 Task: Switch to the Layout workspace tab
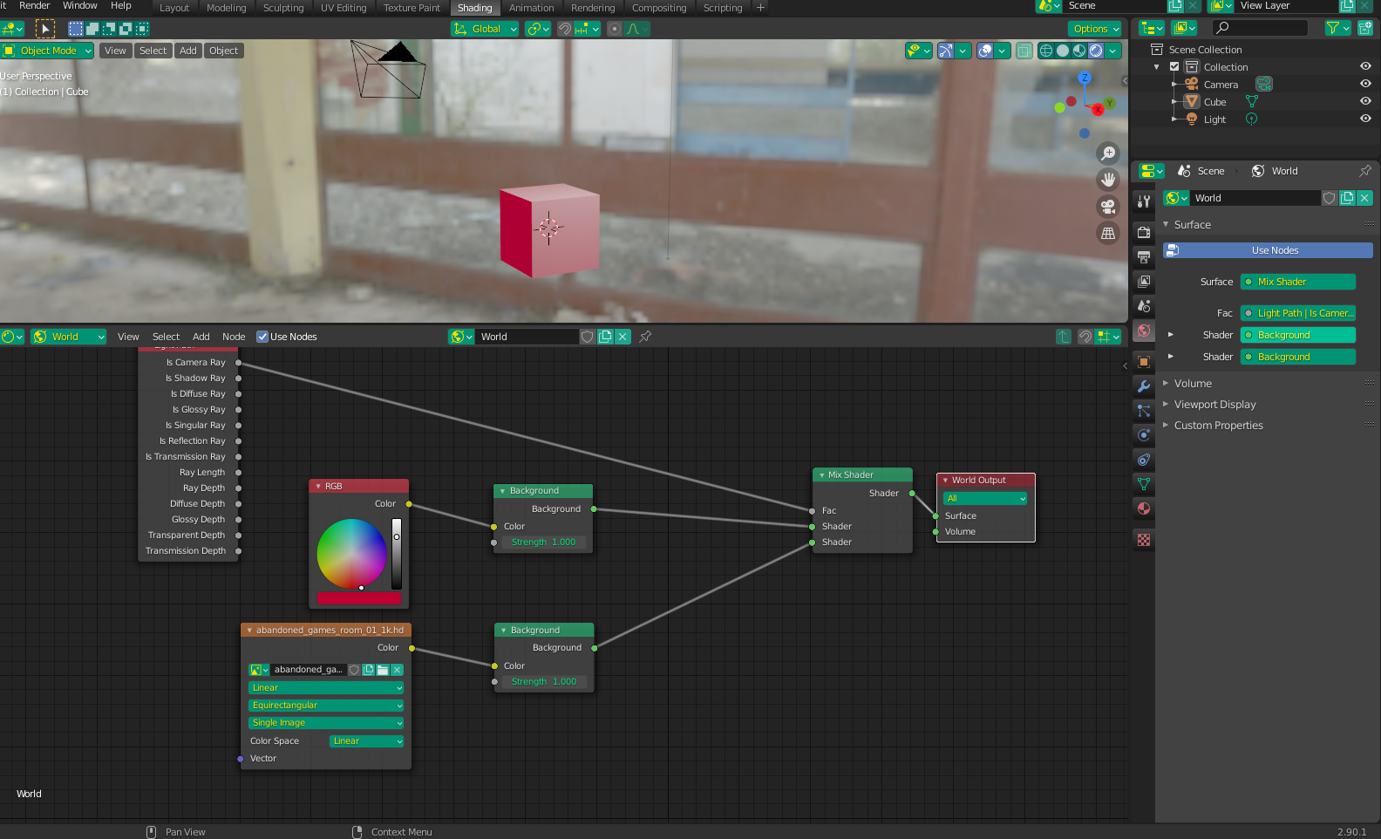[x=174, y=8]
